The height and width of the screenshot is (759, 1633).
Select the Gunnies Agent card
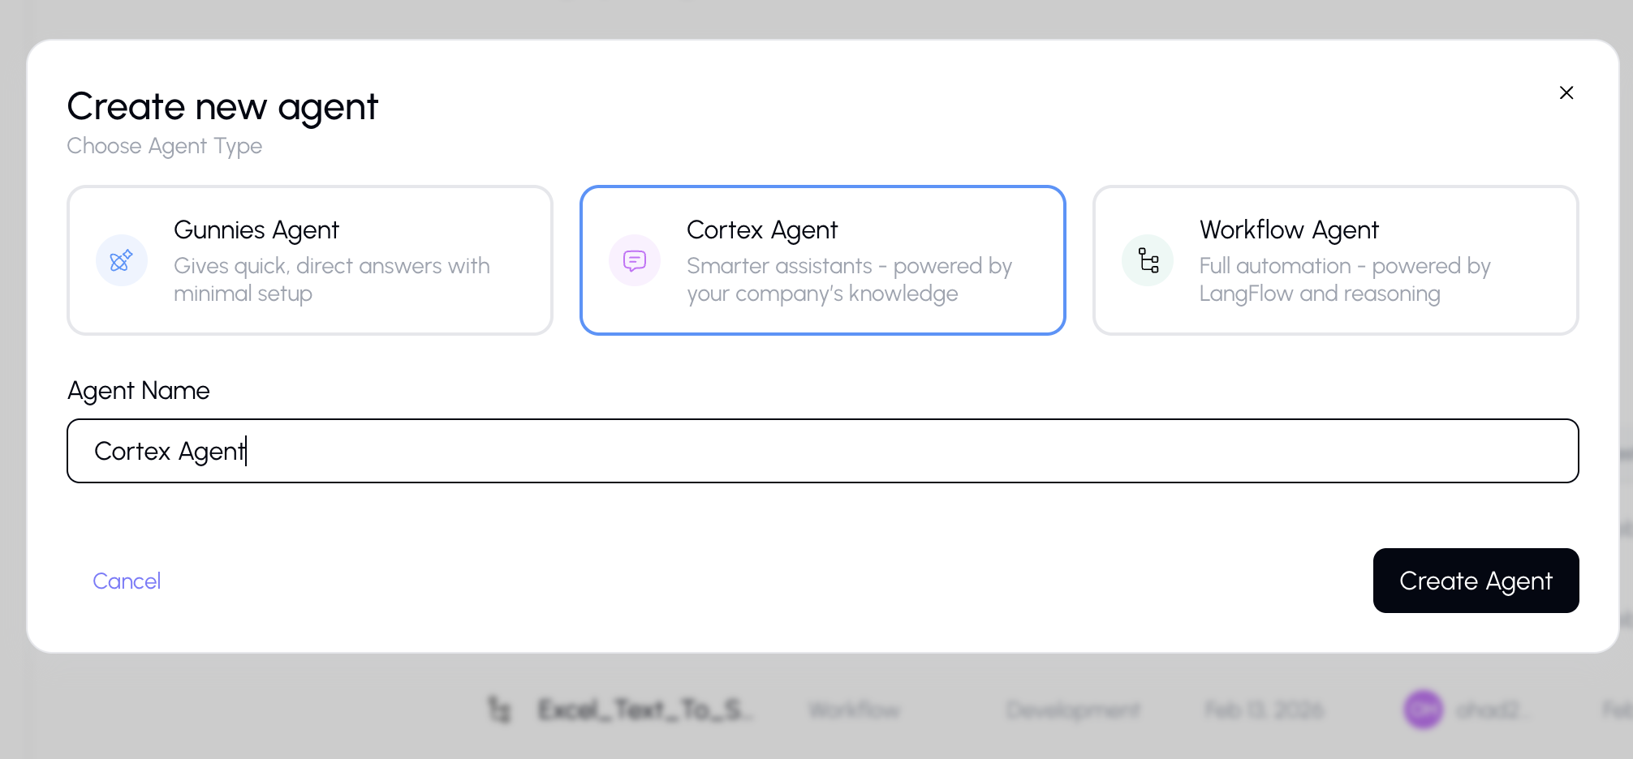[310, 260]
